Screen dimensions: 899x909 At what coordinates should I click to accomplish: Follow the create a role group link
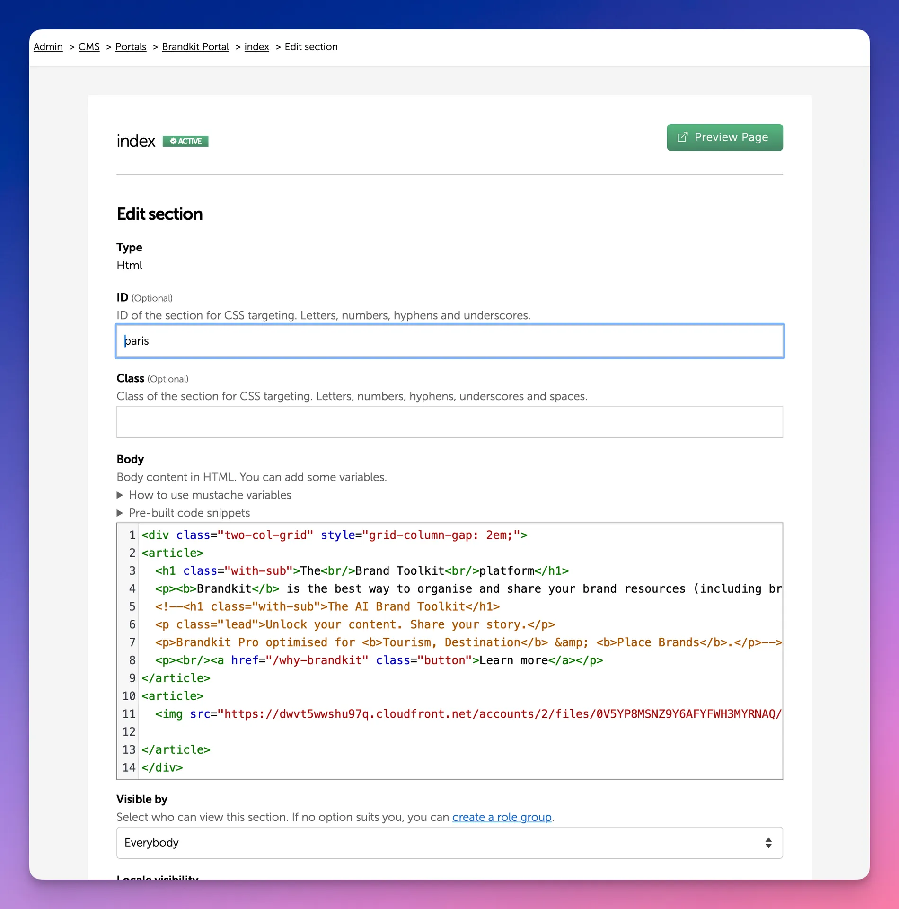click(502, 817)
